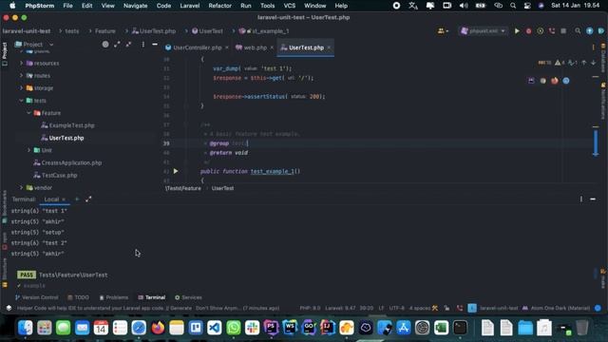Open the Problems tool window
608x342 pixels.
tap(114, 297)
